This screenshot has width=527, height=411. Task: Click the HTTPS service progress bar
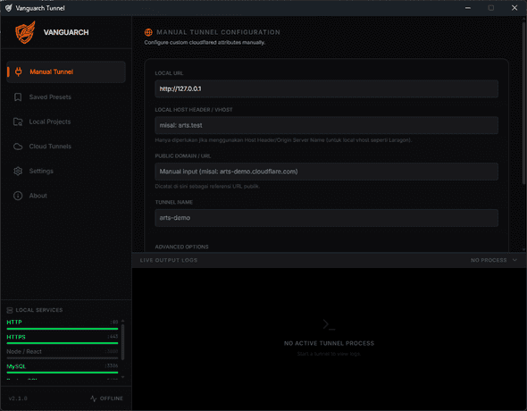click(x=63, y=343)
